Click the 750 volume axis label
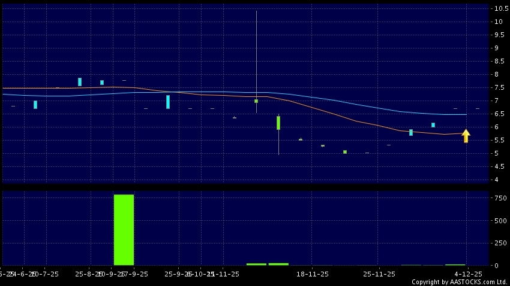Image resolution: width=510 pixels, height=286 pixels. click(x=500, y=198)
